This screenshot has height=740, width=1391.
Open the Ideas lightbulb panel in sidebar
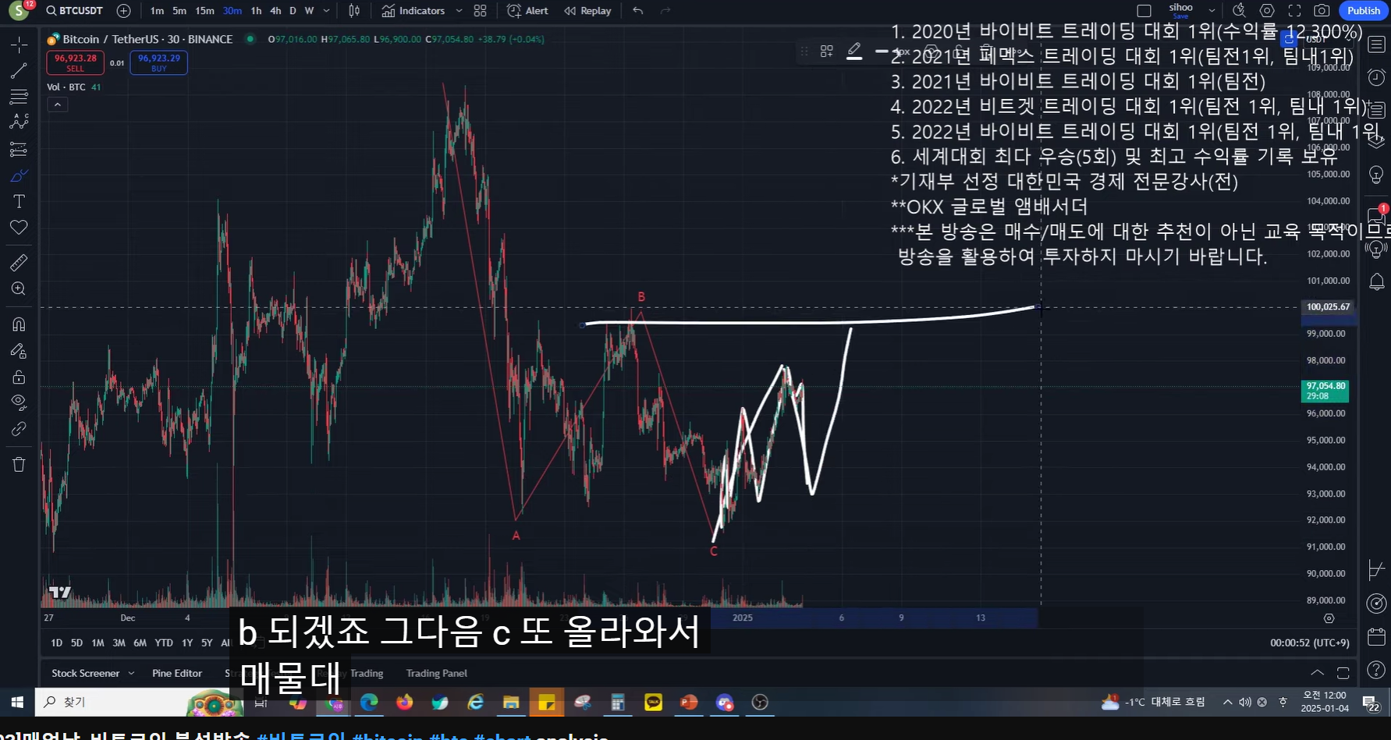tap(1377, 174)
